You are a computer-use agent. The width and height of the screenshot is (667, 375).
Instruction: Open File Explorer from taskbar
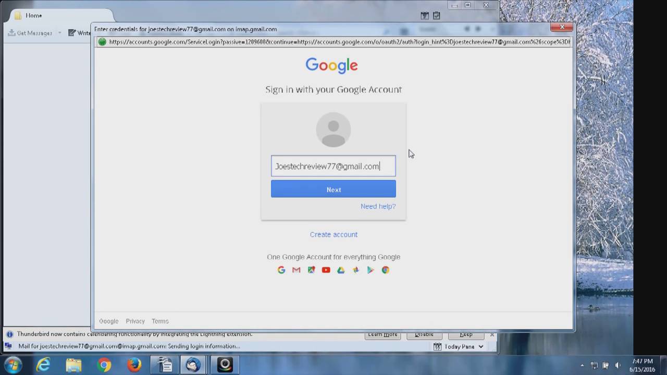[x=73, y=365]
